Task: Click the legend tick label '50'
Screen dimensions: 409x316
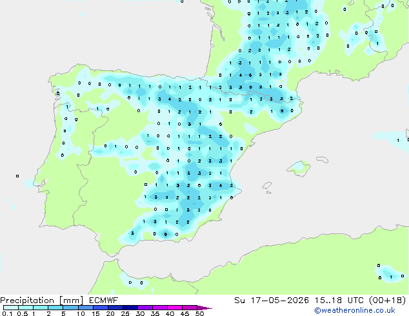Action: point(199,313)
